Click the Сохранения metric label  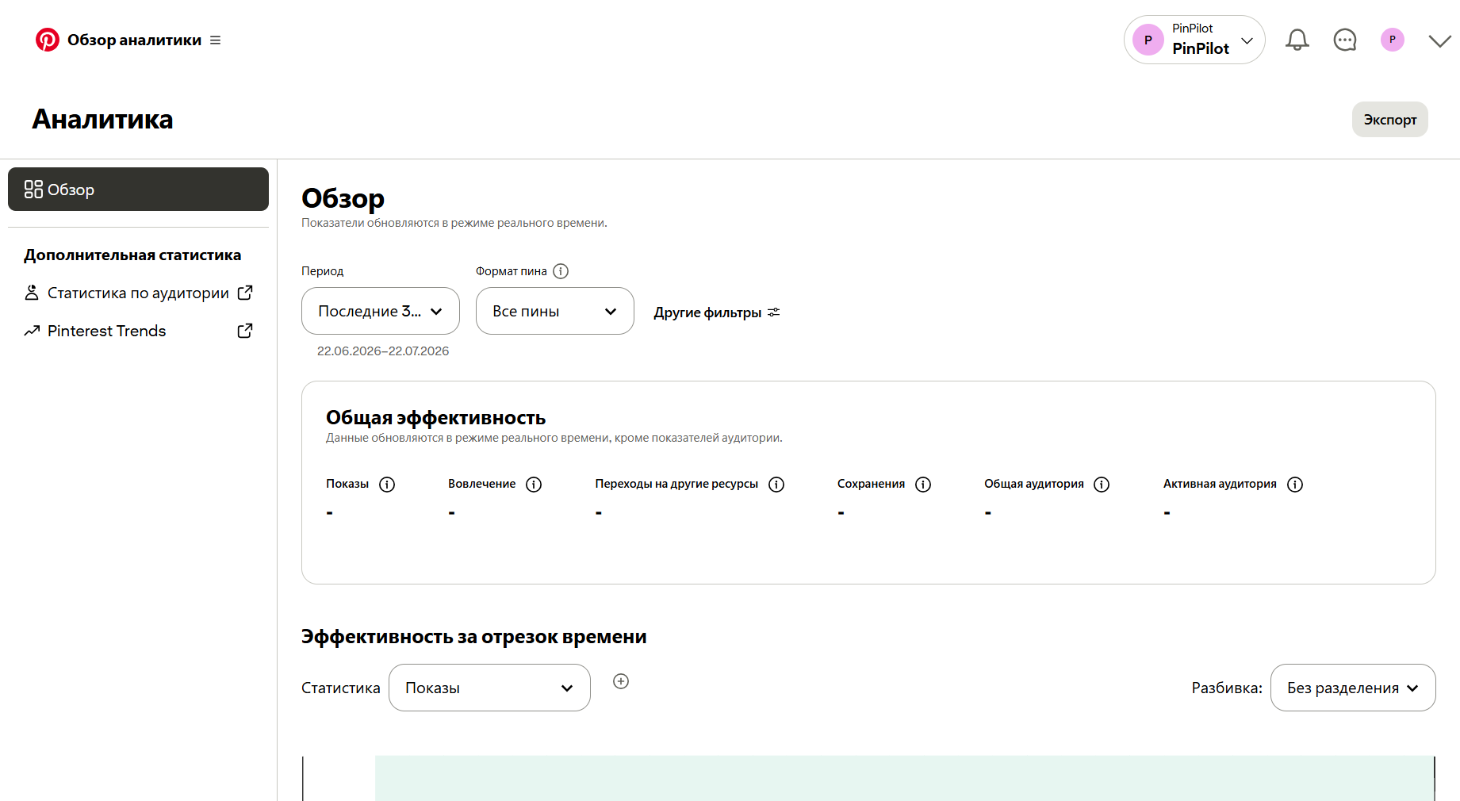tap(871, 484)
